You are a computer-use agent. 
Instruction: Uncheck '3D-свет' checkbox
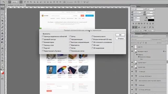coord(92,45)
